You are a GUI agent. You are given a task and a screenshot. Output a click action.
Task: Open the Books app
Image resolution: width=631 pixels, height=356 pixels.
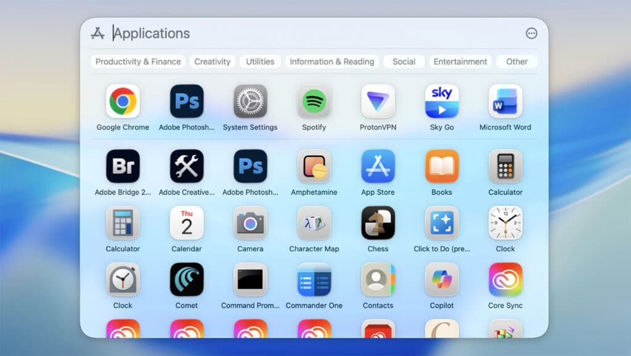pos(441,168)
